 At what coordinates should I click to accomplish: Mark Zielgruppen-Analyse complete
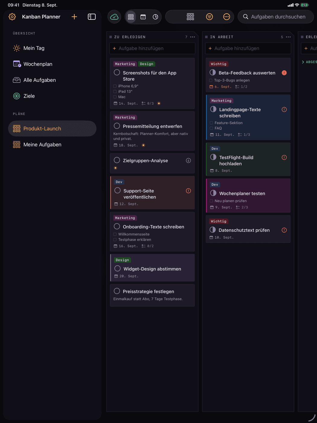[117, 160]
